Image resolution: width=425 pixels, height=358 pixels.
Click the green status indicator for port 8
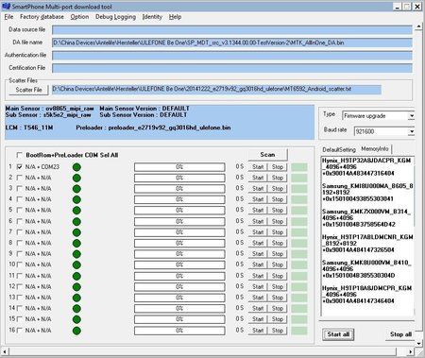pyautogui.click(x=76, y=244)
